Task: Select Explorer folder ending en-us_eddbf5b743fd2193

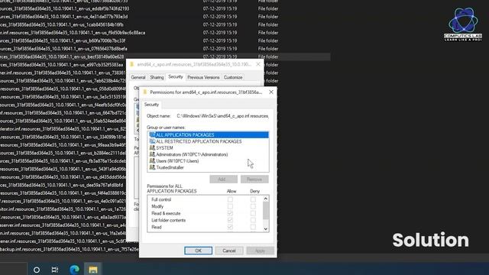Action: pyautogui.click(x=64, y=8)
